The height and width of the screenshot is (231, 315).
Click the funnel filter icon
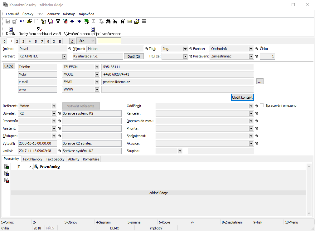click(x=58, y=21)
